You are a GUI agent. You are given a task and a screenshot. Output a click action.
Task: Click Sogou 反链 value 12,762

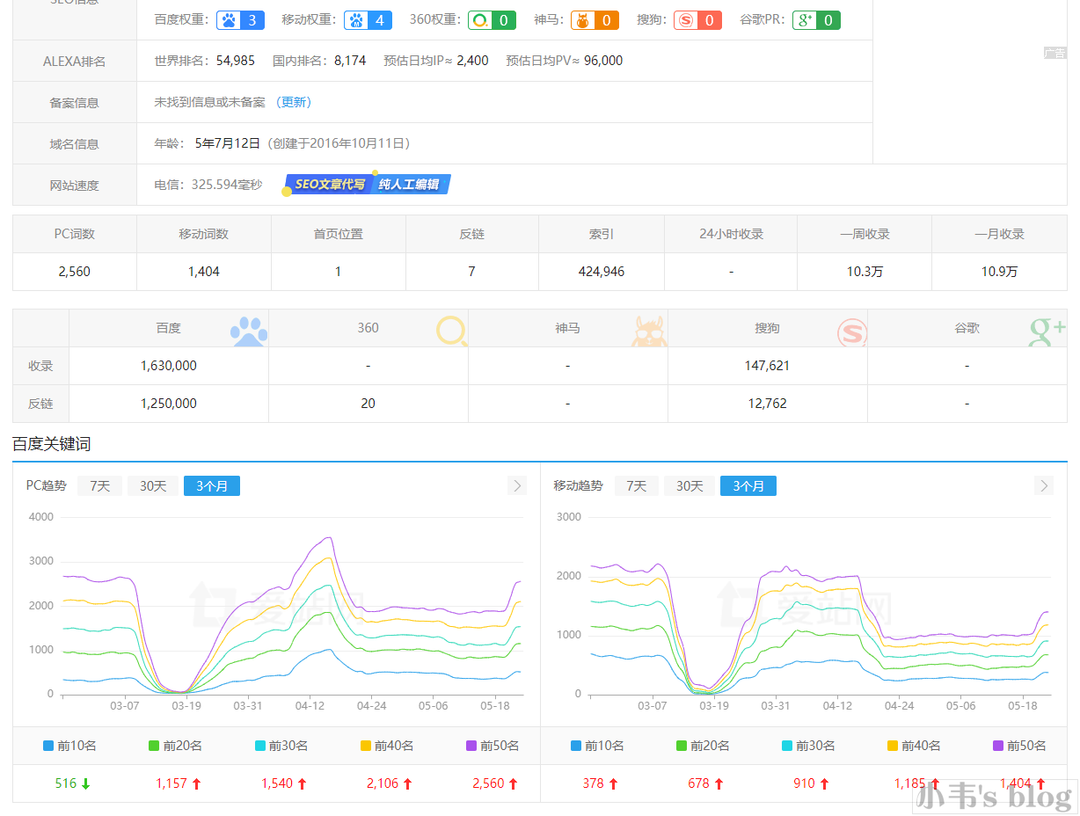pyautogui.click(x=767, y=404)
